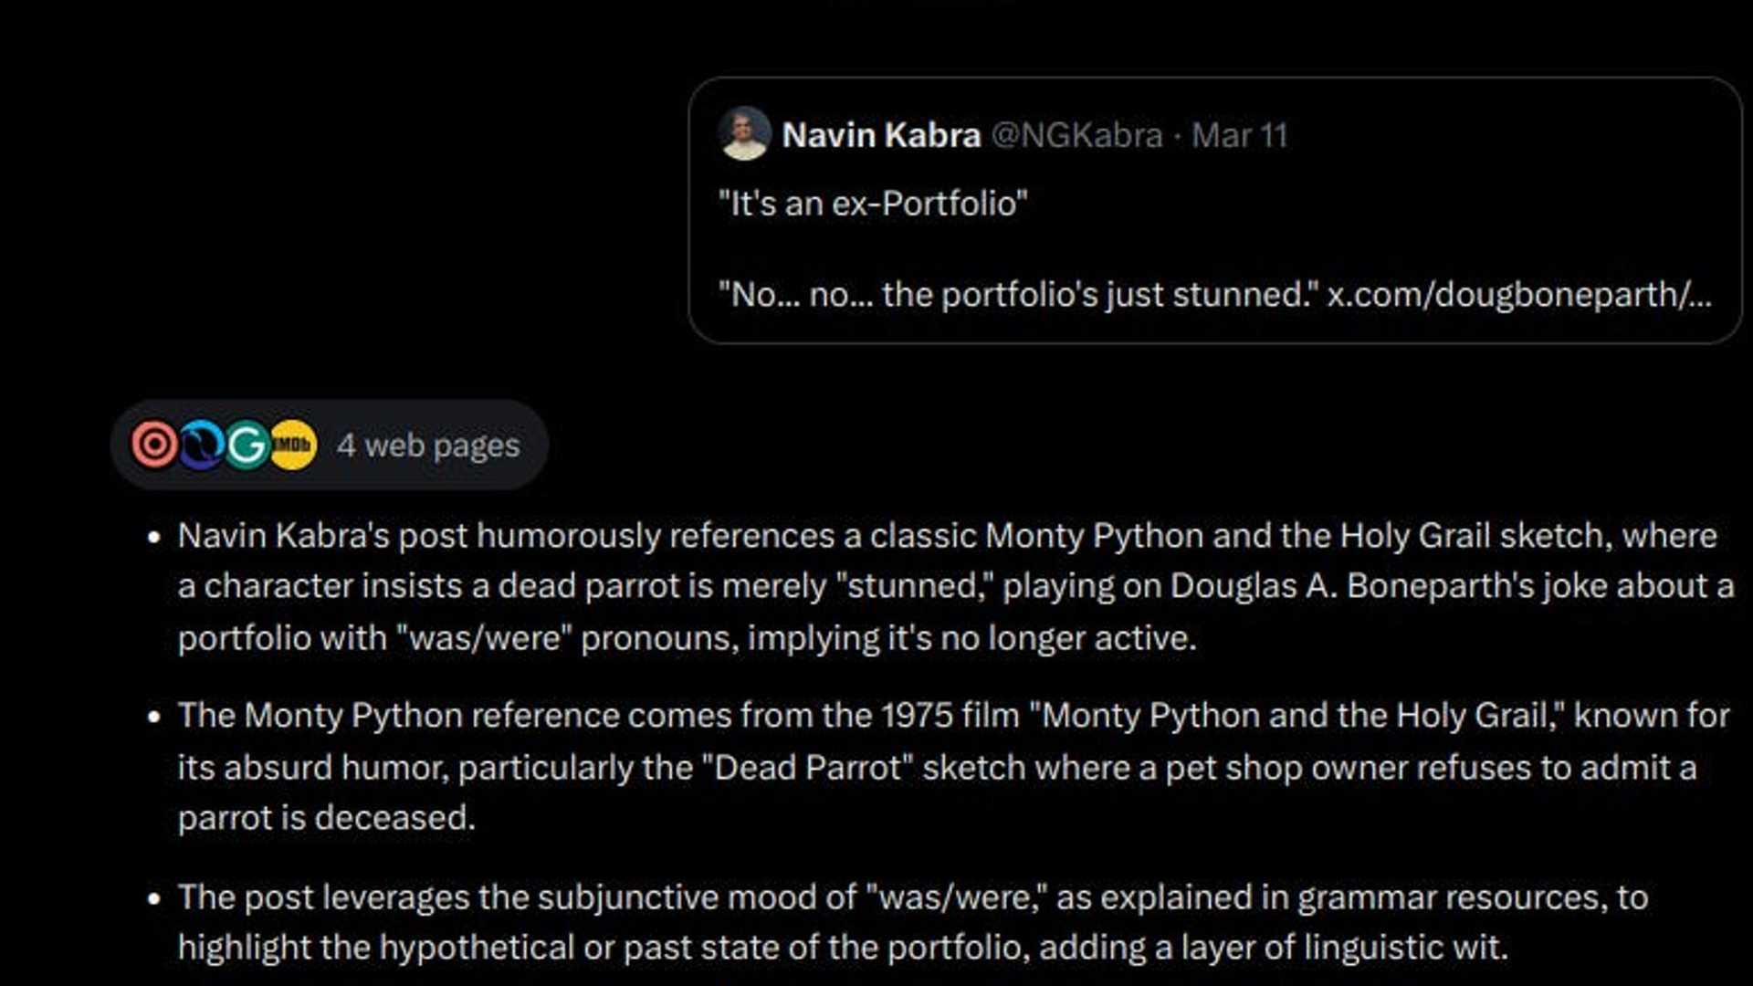The width and height of the screenshot is (1753, 986).
Task: Click the first bullet point marker
Action: click(x=153, y=536)
